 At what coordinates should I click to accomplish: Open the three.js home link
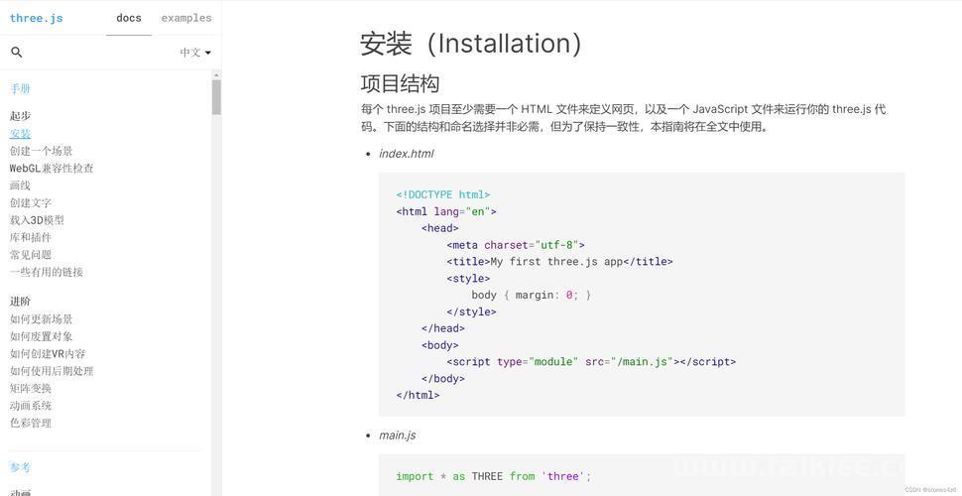coord(36,18)
